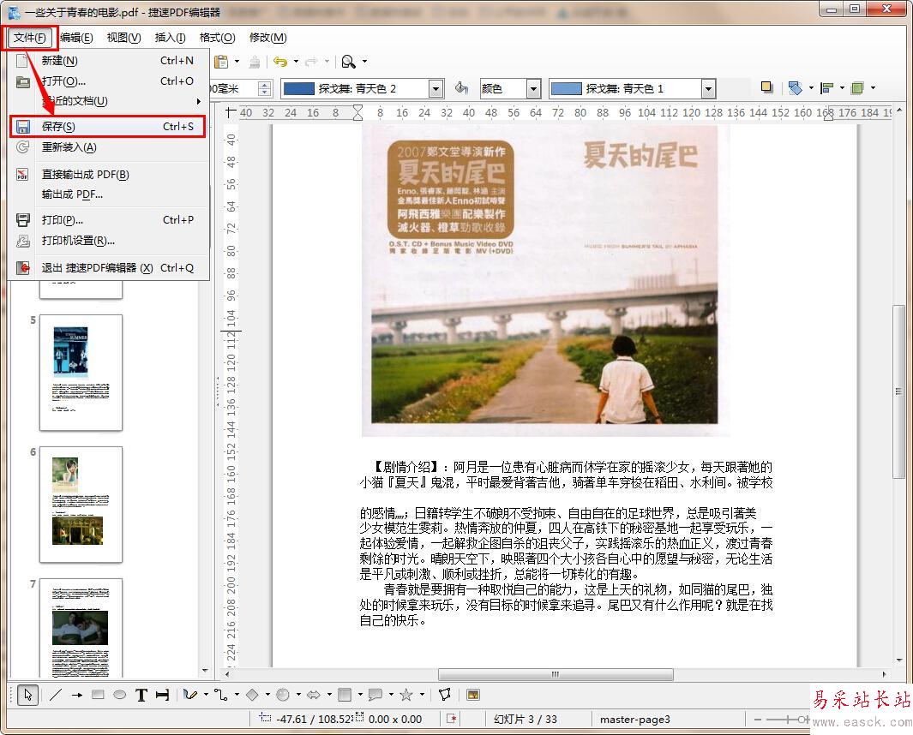Click the horizontal scrollbar thumb
Viewport: 913px width, 735px height.
pyautogui.click(x=556, y=674)
